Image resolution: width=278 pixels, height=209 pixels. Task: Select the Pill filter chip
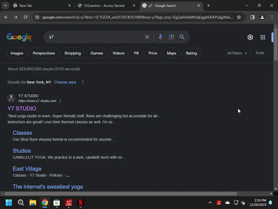point(136,53)
